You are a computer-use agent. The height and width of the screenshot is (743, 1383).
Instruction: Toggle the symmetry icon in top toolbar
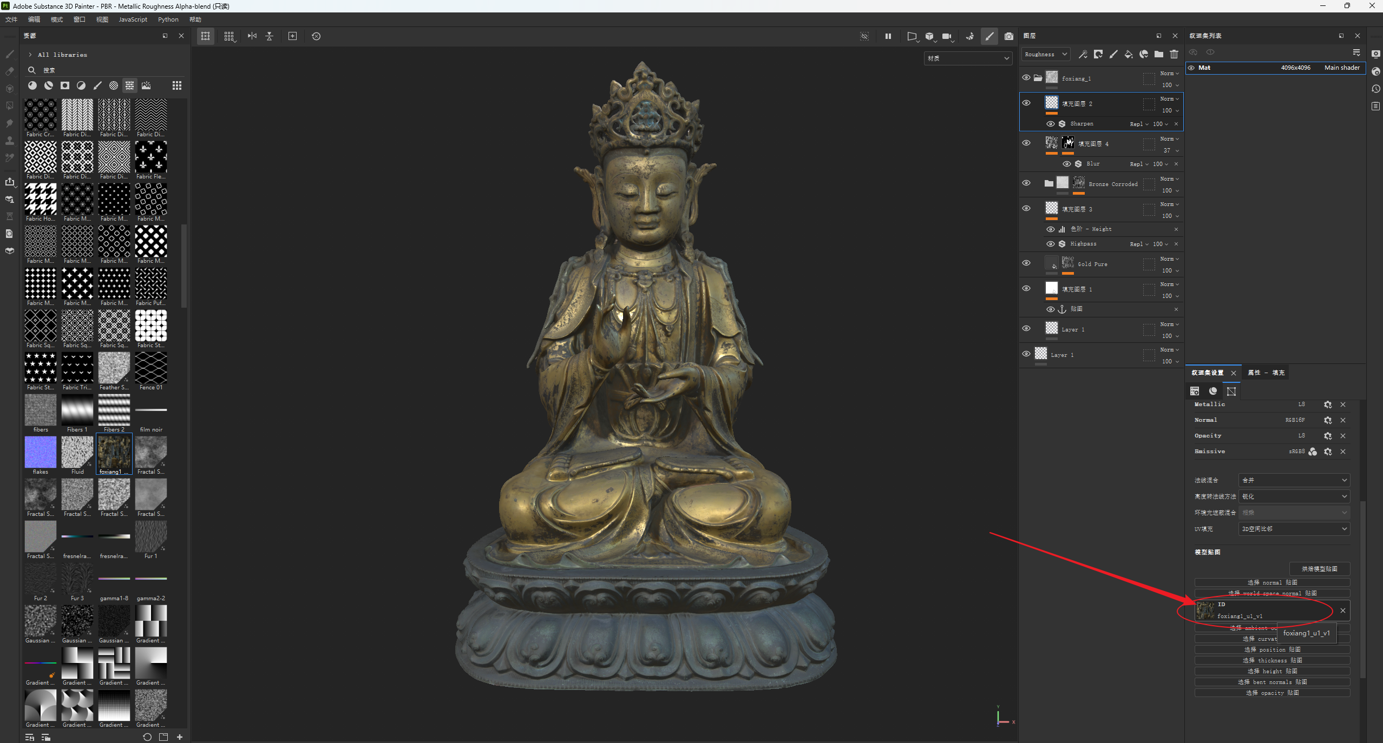click(x=252, y=36)
